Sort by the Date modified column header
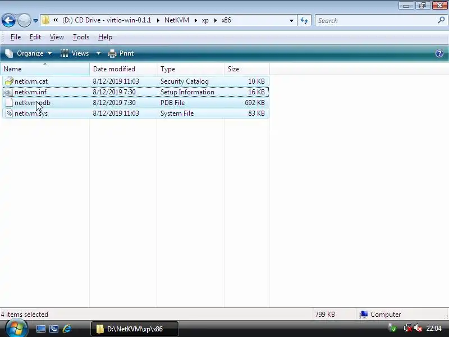Viewport: 449px width, 337px height. point(123,69)
